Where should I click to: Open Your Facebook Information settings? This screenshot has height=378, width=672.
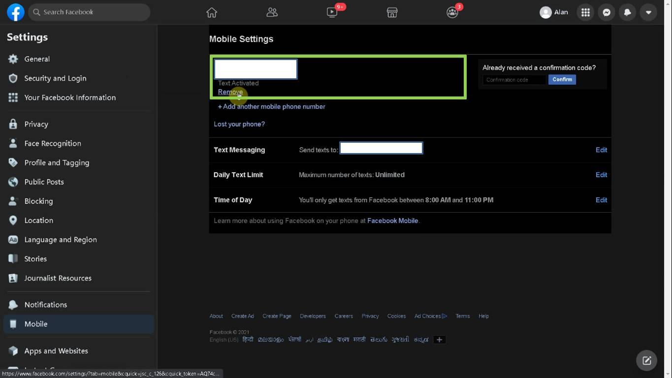coord(79,97)
